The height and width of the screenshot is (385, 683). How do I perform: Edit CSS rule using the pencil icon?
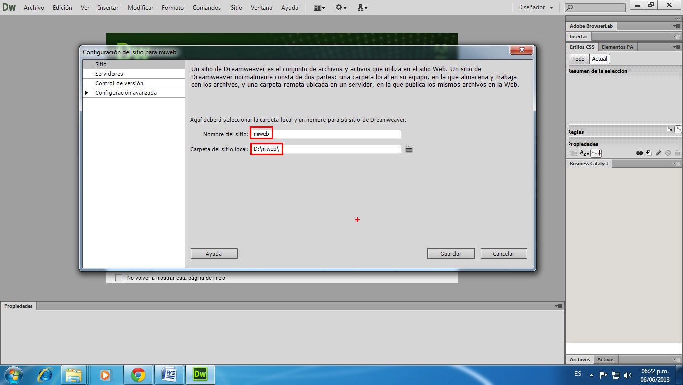659,153
